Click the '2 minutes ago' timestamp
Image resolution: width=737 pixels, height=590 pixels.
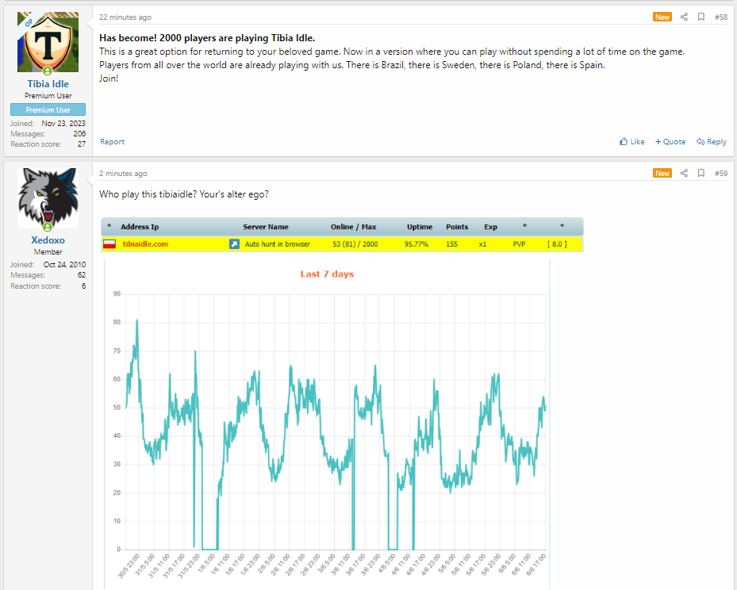(x=123, y=174)
